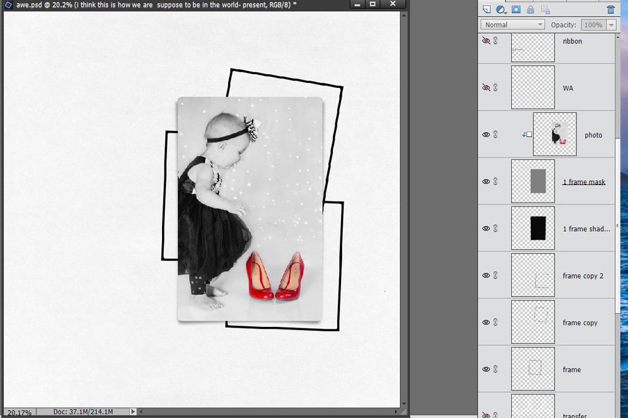Click the link icon on frame copy 2 layer
This screenshot has width=628, height=418.
495,275
